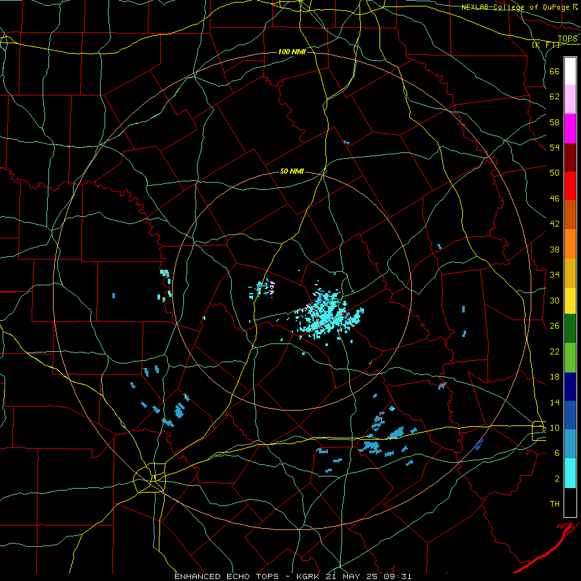Click the legend value "30"
Viewport: 581px width, 581px height.
point(555,300)
